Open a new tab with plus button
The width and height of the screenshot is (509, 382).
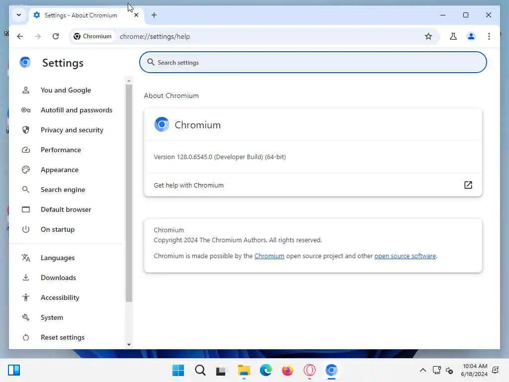[154, 15]
